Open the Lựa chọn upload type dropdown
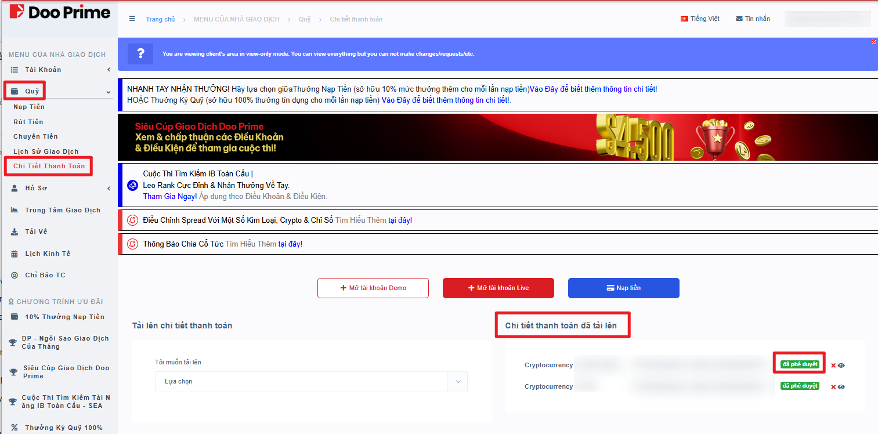878x434 pixels. point(311,382)
